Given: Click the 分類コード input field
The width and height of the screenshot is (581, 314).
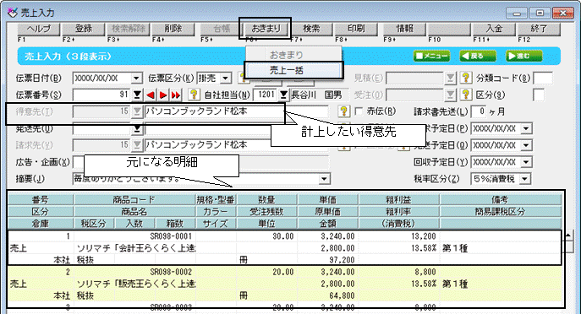Looking at the screenshot, I should (543, 78).
